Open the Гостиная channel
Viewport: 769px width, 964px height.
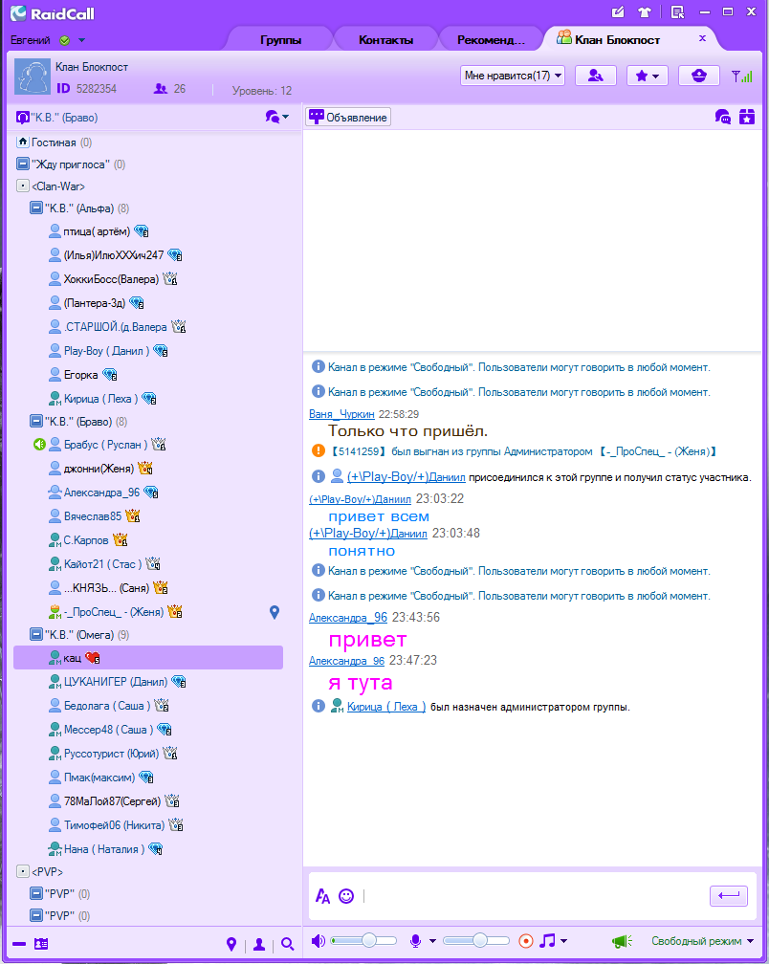coord(54,142)
